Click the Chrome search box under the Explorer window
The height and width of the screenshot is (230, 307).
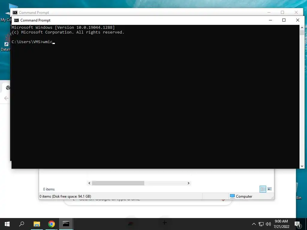[148, 202]
